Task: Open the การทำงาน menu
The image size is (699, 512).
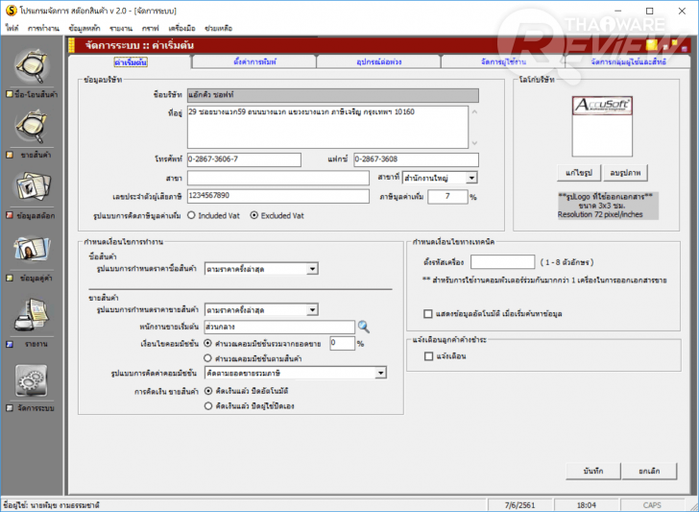Action: coord(43,28)
